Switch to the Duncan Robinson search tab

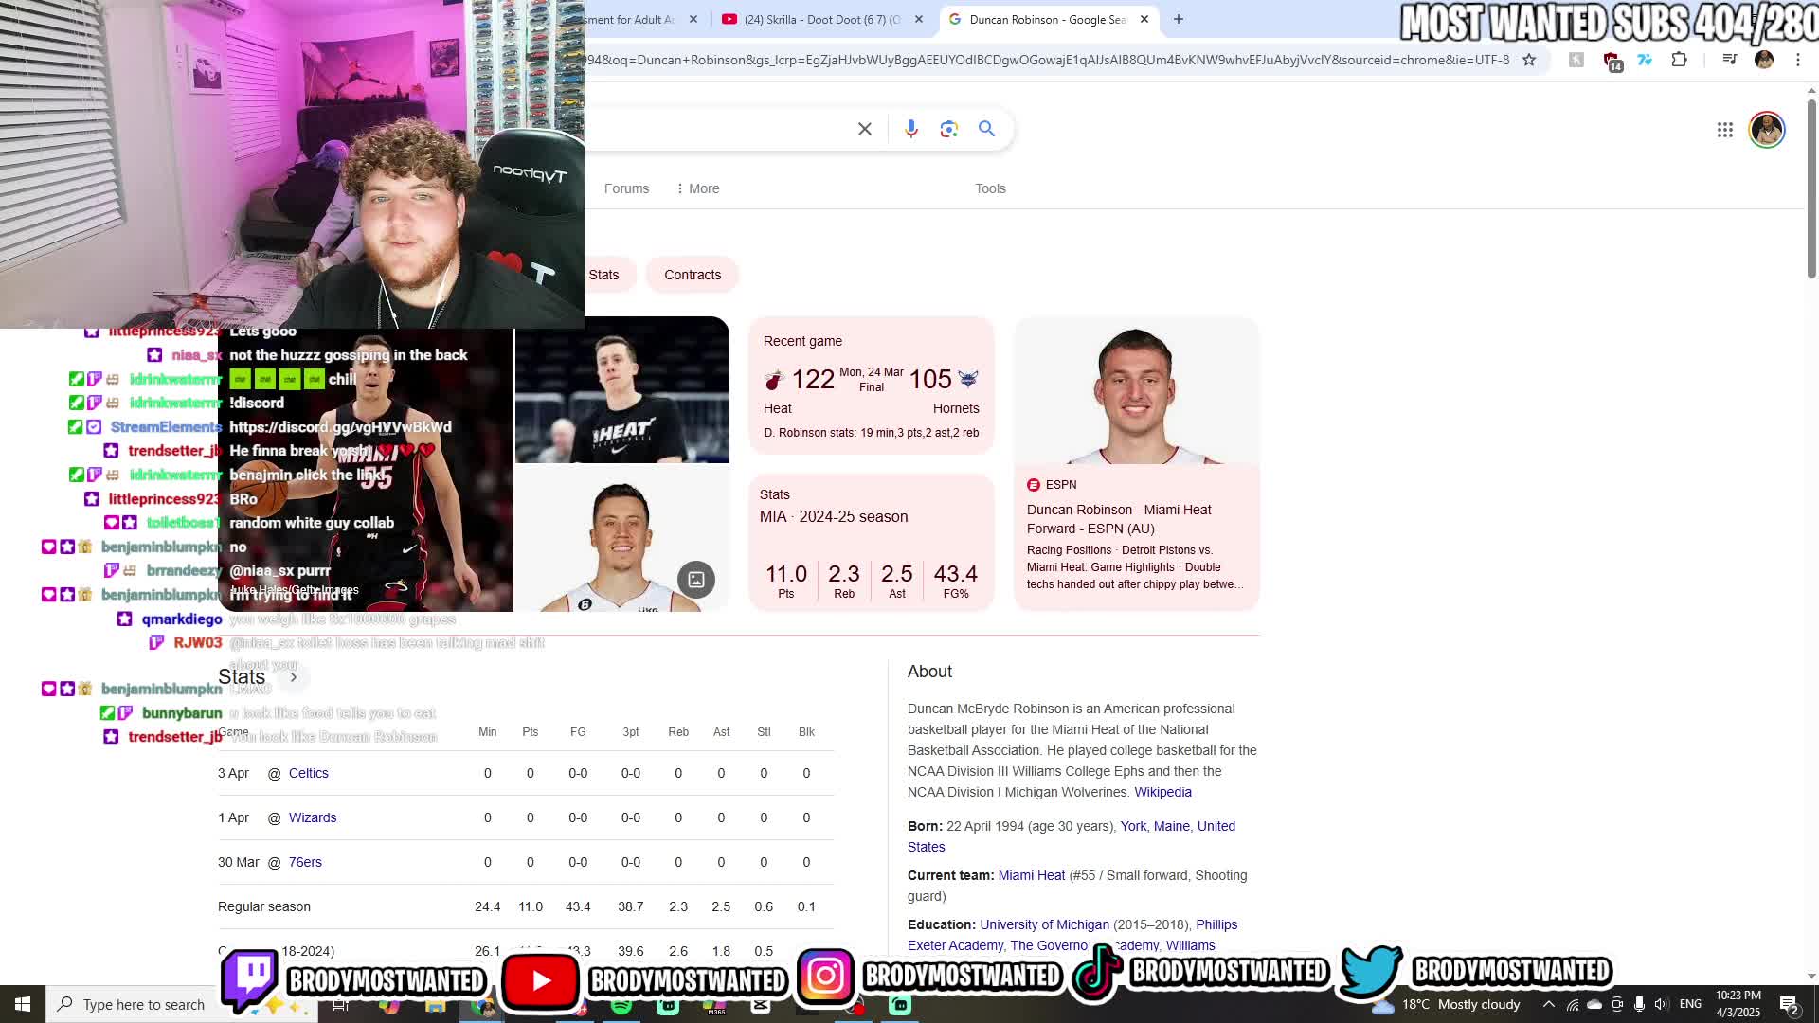click(1047, 19)
